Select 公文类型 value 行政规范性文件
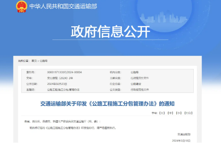This screenshot has height=143, width=221. [x=139, y=90]
